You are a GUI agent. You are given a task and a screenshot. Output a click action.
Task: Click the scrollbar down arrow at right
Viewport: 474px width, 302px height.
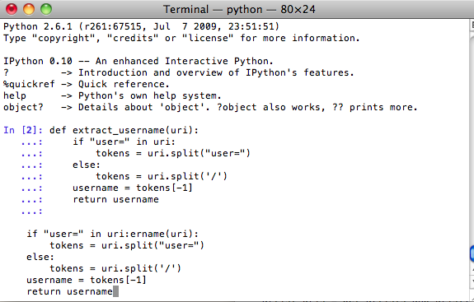click(x=472, y=281)
